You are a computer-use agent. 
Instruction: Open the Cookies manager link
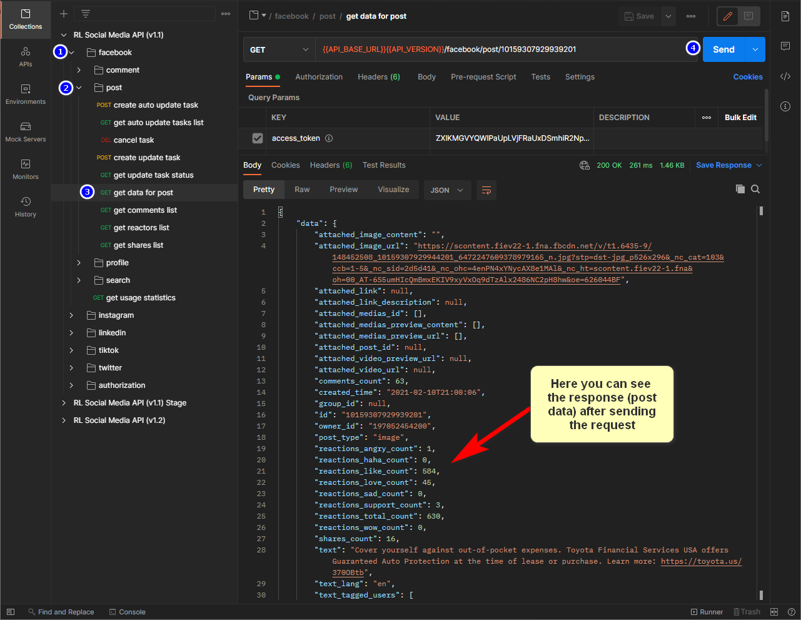coord(748,76)
